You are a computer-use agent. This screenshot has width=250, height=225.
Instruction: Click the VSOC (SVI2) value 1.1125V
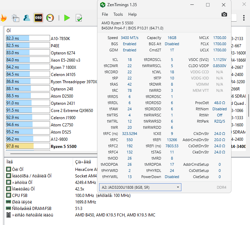click(x=219, y=60)
